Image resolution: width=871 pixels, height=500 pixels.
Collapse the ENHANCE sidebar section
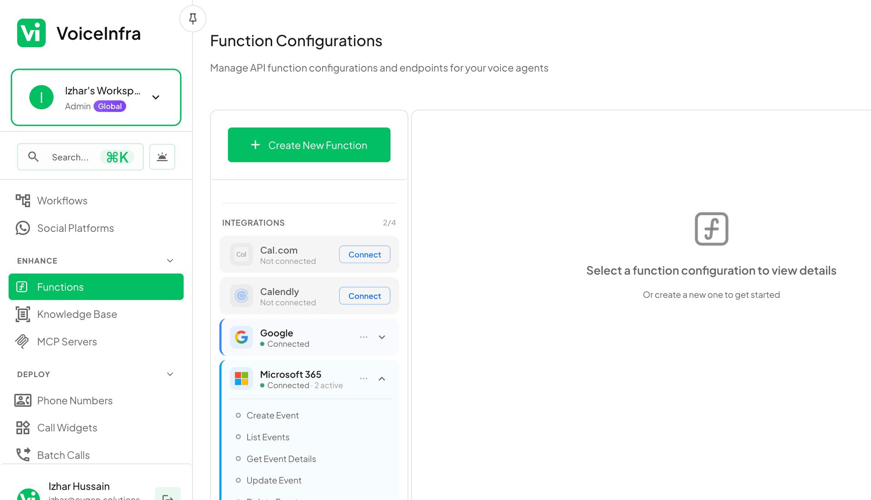coord(170,261)
